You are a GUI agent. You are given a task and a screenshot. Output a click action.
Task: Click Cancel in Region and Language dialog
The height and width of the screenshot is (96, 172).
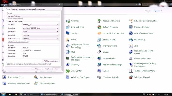point(46,69)
